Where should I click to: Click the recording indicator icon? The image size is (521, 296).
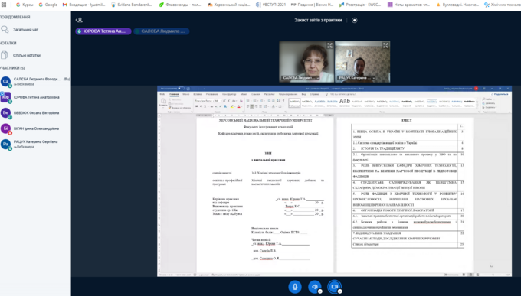pyautogui.click(x=355, y=20)
